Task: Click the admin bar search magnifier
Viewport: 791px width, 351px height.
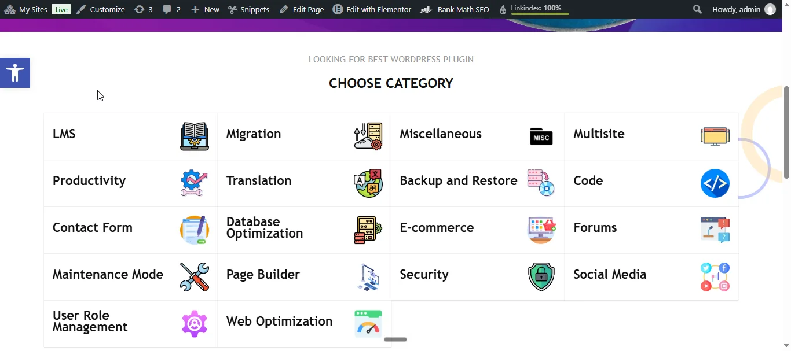Action: click(x=697, y=9)
